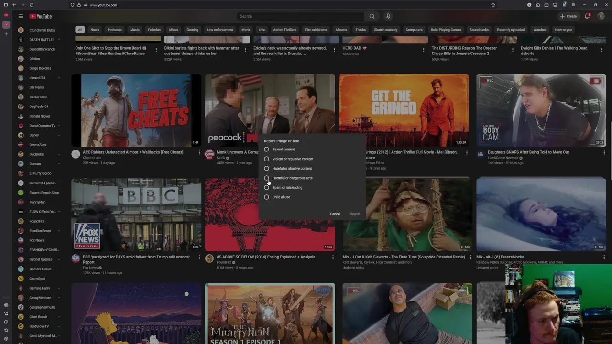
Task: Go to YouTube home via logo
Action: tap(41, 16)
